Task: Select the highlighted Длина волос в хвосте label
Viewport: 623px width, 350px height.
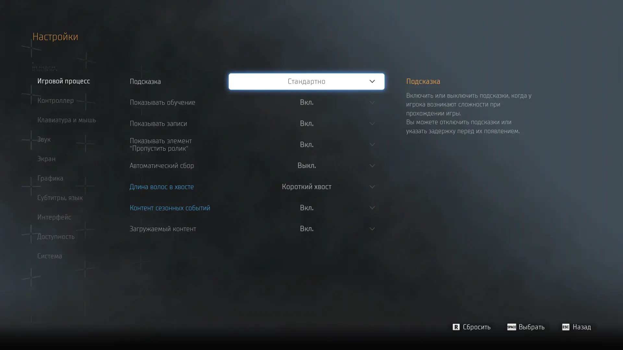Action: [162, 187]
